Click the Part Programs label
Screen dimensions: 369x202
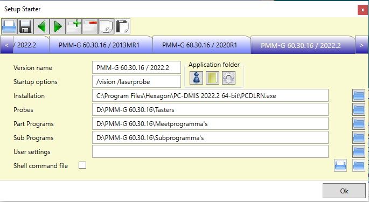(33, 124)
